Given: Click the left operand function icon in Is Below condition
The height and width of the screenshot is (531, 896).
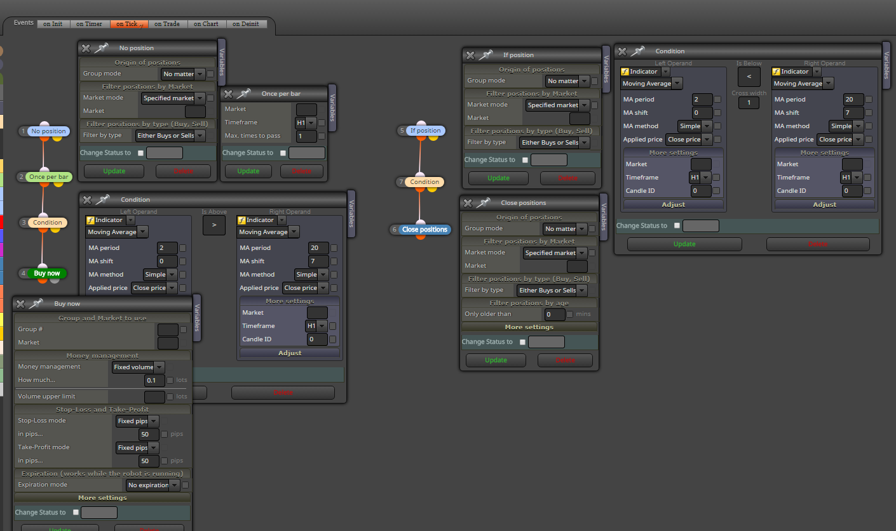Looking at the screenshot, I should (x=625, y=72).
